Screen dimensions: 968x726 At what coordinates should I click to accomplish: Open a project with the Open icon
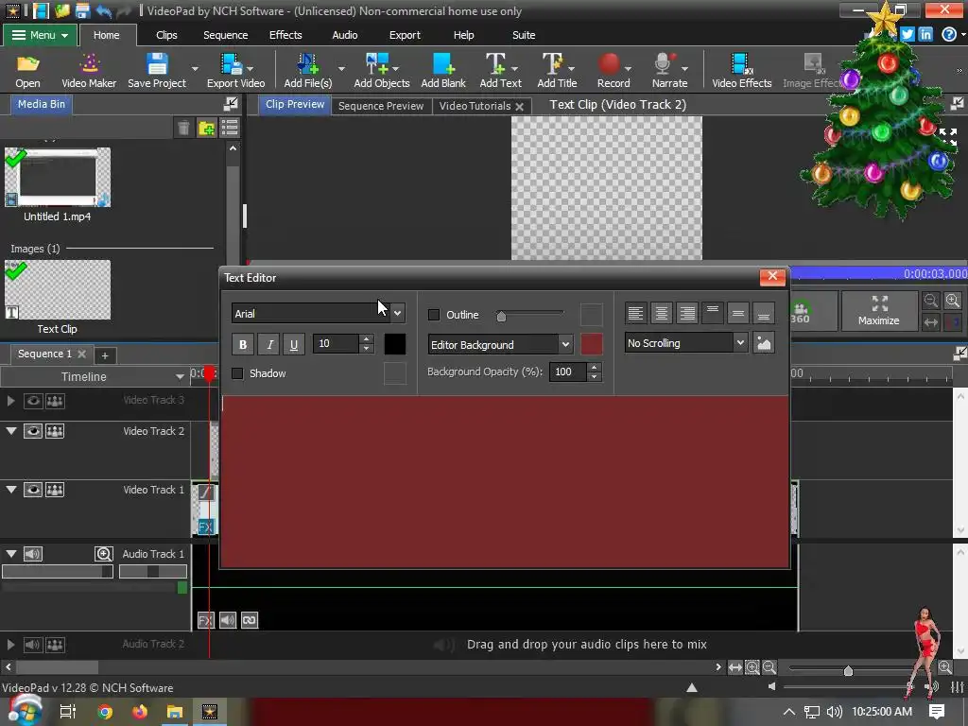pos(27,70)
